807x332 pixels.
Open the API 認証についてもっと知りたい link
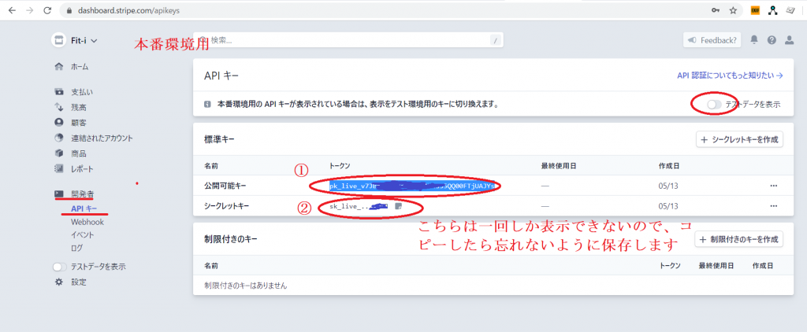[x=730, y=76]
